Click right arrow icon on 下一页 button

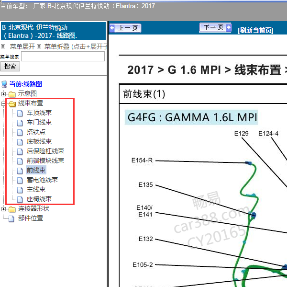click(x=229, y=28)
